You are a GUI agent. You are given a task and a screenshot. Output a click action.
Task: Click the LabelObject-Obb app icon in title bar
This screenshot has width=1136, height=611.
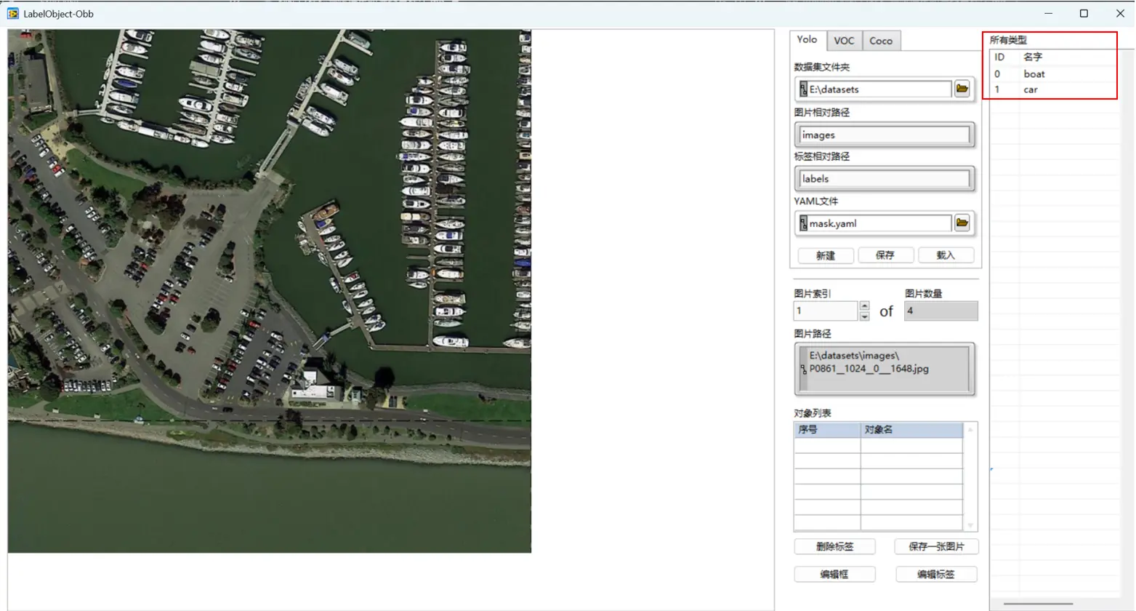pyautogui.click(x=12, y=14)
